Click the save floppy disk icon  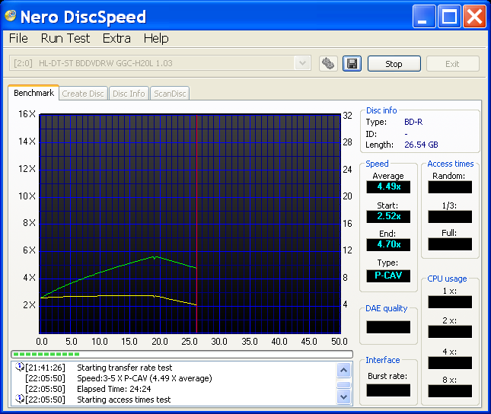pos(352,64)
